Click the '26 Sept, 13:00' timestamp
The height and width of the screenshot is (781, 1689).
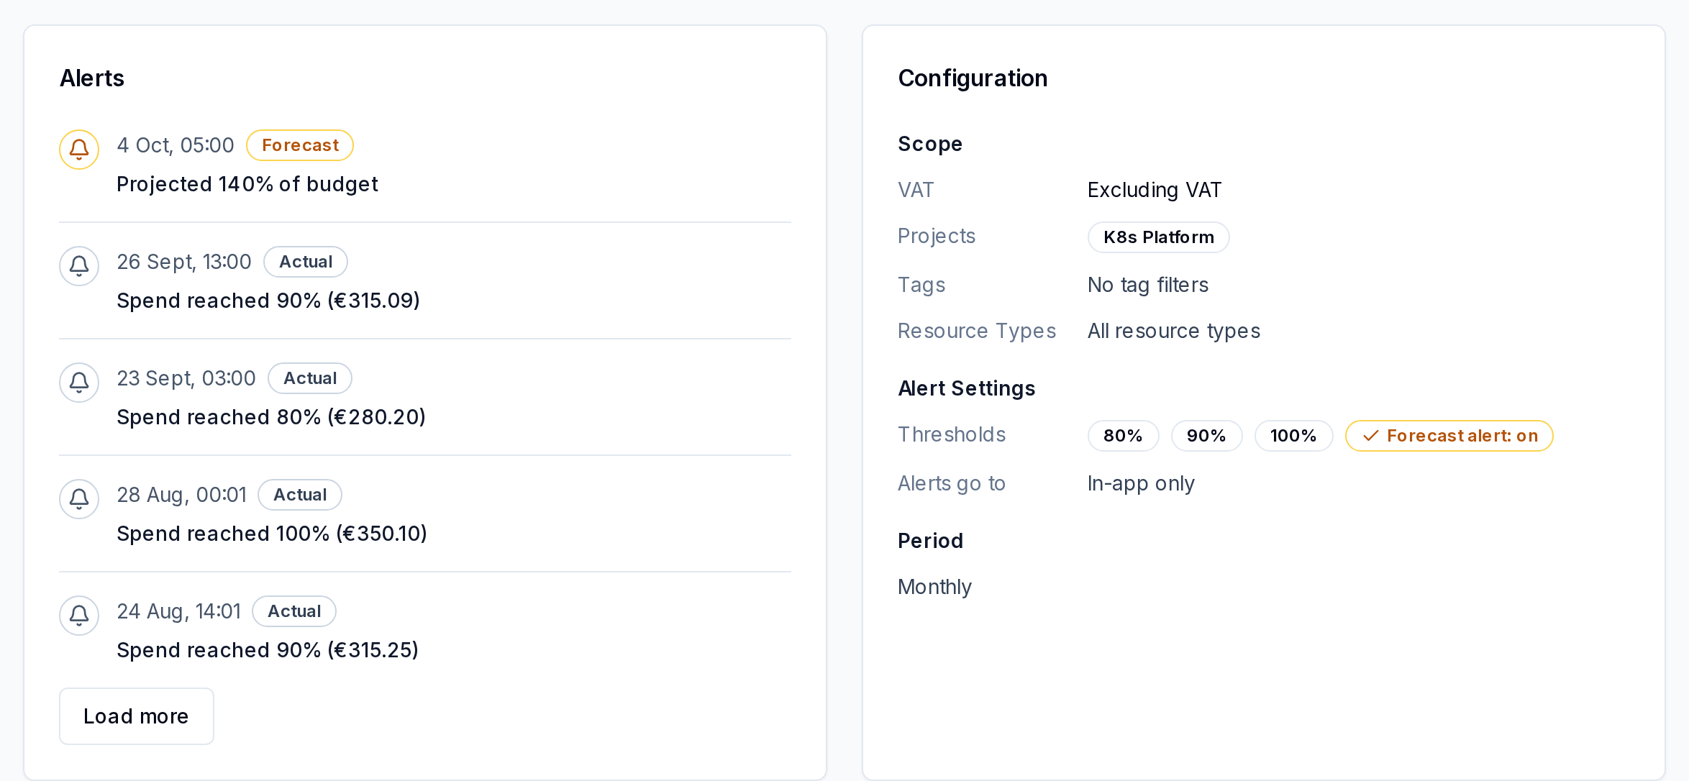(x=184, y=262)
